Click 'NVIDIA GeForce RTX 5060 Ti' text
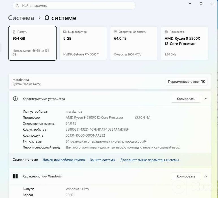 click(x=81, y=55)
